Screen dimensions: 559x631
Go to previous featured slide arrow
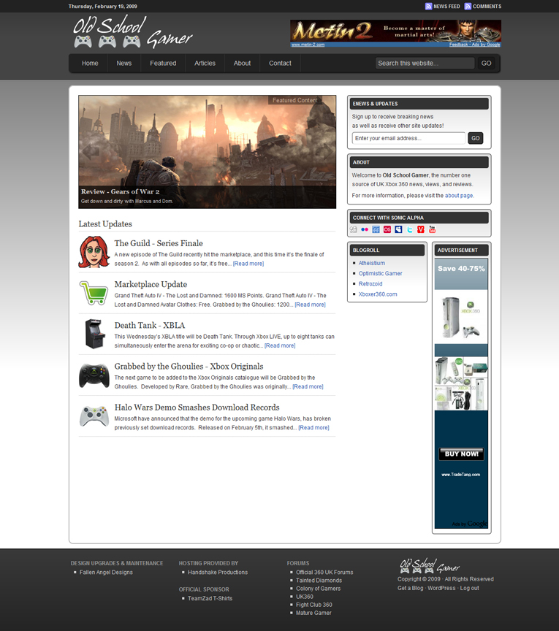pos(91,151)
